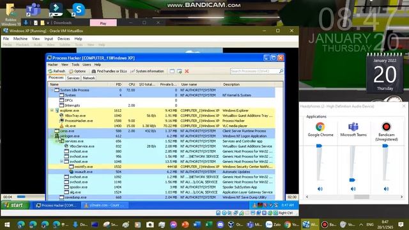The height and width of the screenshot is (230, 409).
Task: Sort processes by the PID column header
Action: [118, 84]
